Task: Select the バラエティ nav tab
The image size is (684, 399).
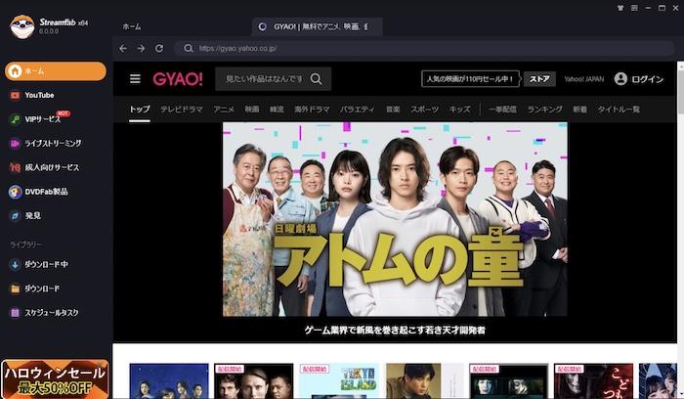Action: pos(358,110)
